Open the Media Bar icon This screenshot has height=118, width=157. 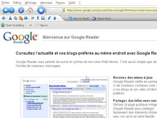[x=16, y=18]
